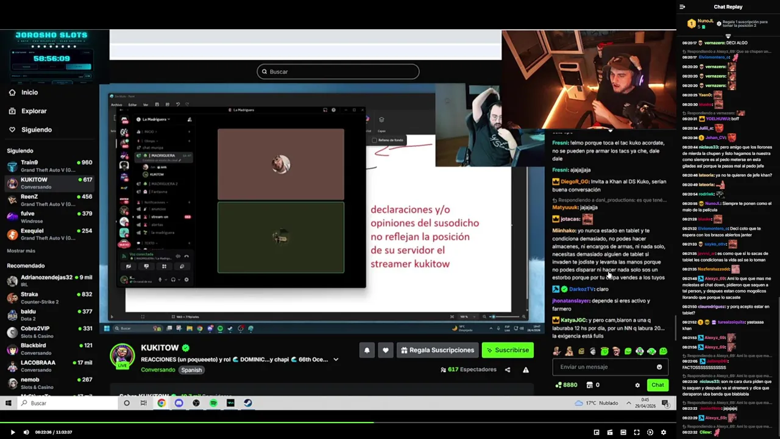Click NunoJL top gifter entry
This screenshot has height=439, width=780.
tap(701, 23)
